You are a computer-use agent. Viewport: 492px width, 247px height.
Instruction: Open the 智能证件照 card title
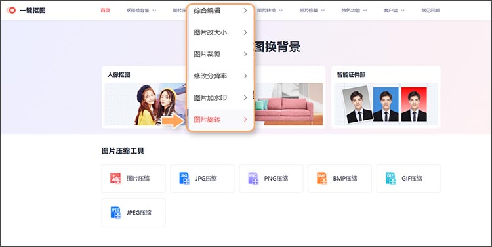351,74
